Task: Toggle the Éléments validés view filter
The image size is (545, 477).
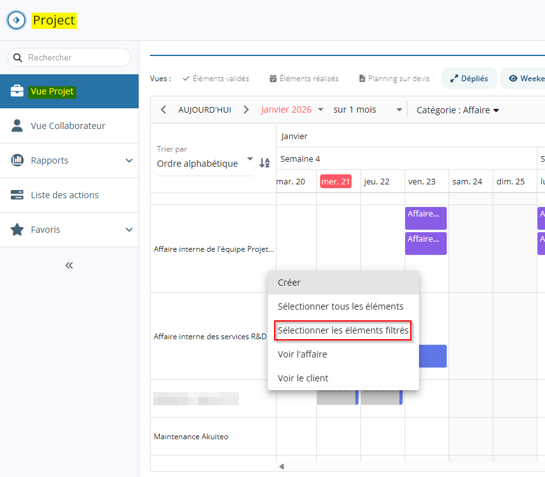Action: coord(216,79)
